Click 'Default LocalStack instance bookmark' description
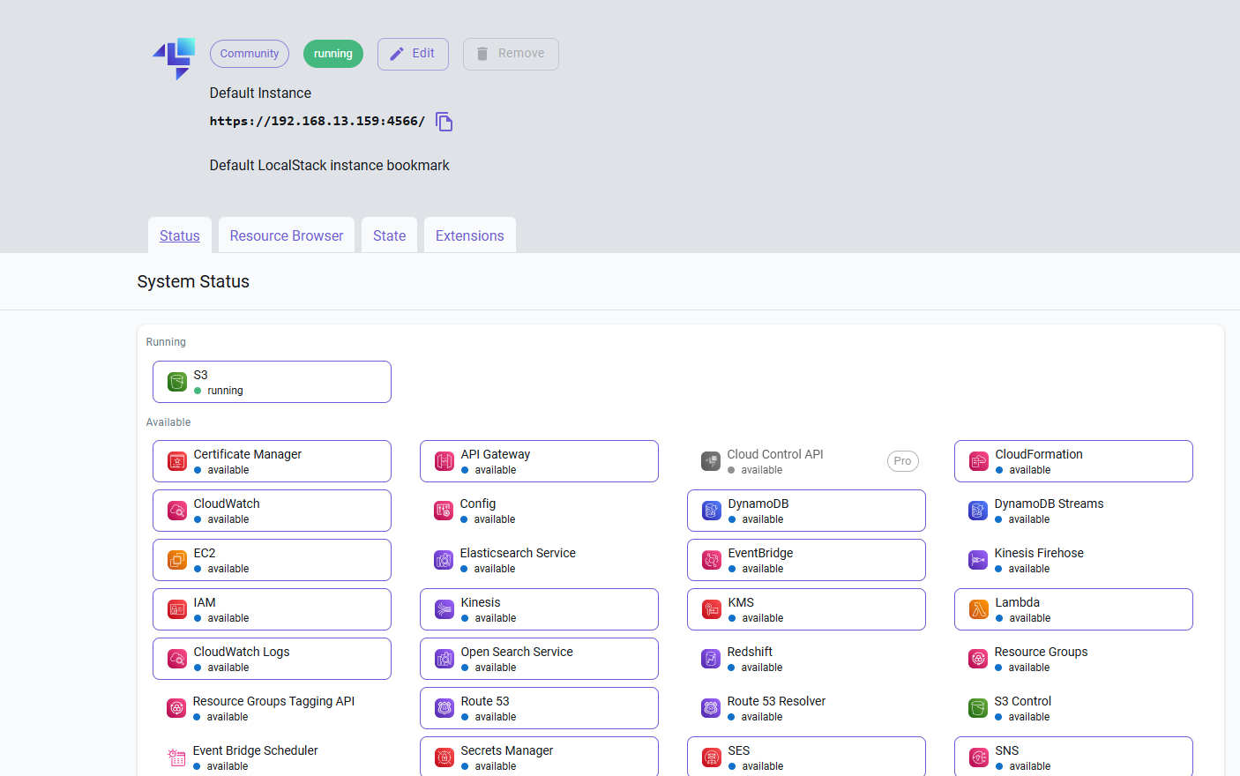Screen dimensions: 1240x776 pos(330,166)
